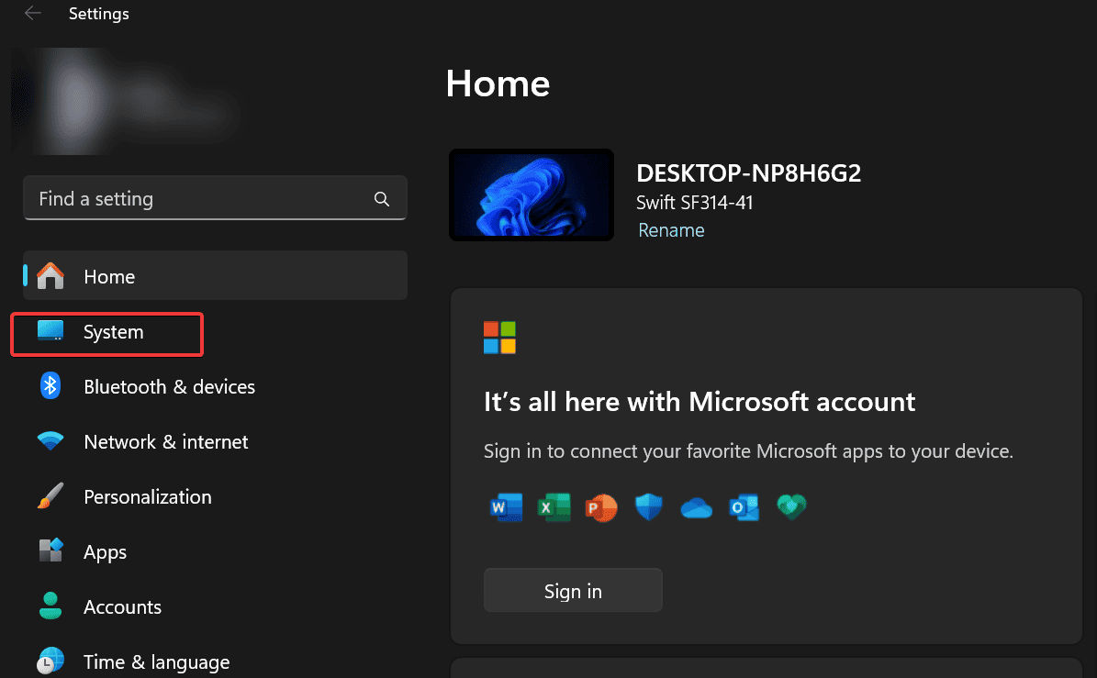
Task: Click the Sign in button
Action: point(573,590)
